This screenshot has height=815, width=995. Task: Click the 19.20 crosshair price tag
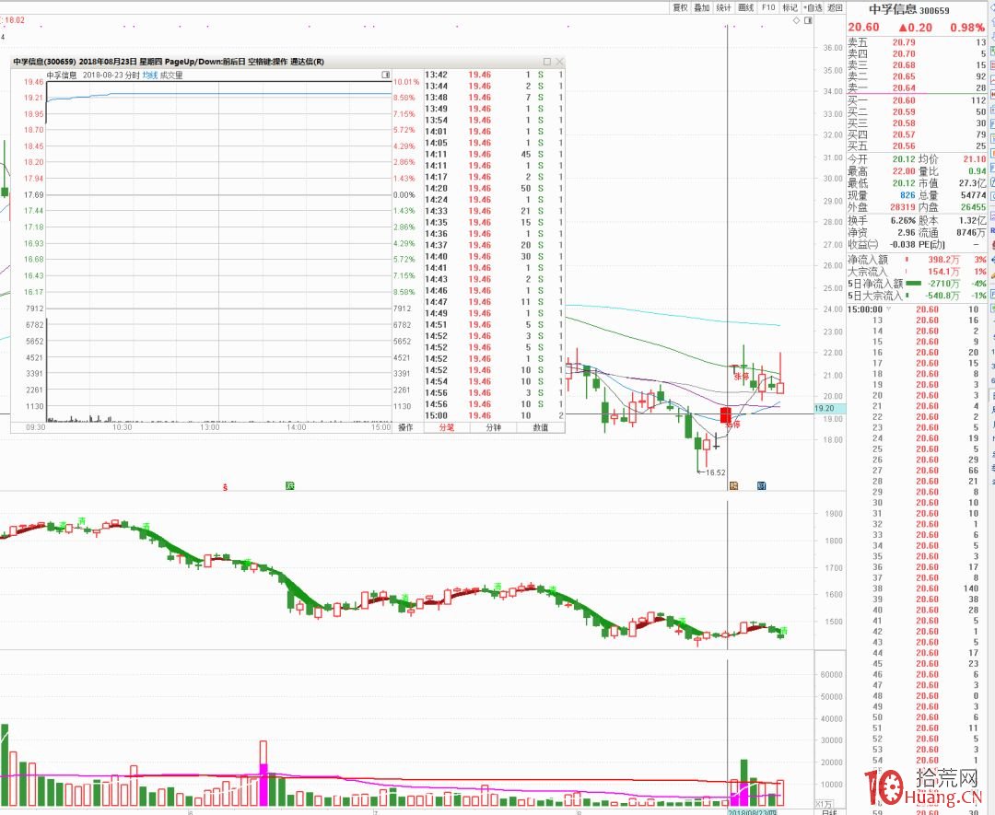(x=829, y=409)
